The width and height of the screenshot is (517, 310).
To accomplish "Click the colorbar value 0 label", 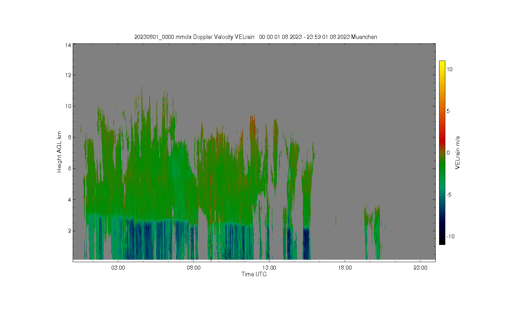I will pos(448,153).
